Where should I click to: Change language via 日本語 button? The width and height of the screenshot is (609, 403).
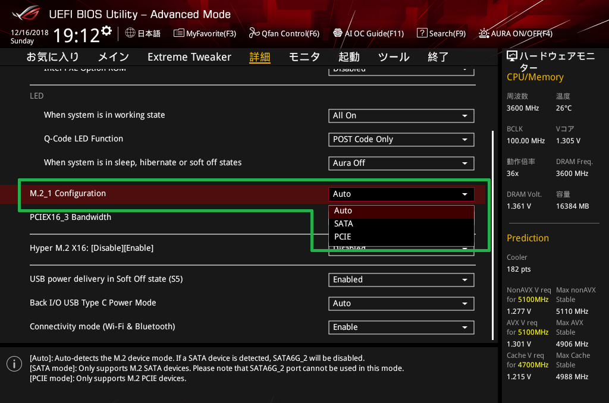pos(143,33)
